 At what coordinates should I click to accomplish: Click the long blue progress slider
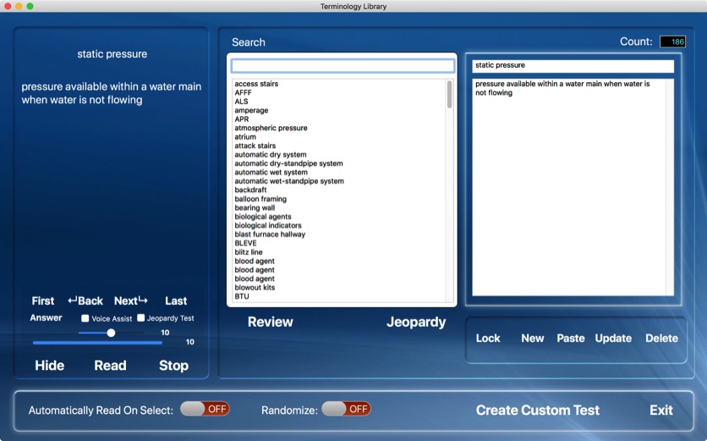coord(97,343)
